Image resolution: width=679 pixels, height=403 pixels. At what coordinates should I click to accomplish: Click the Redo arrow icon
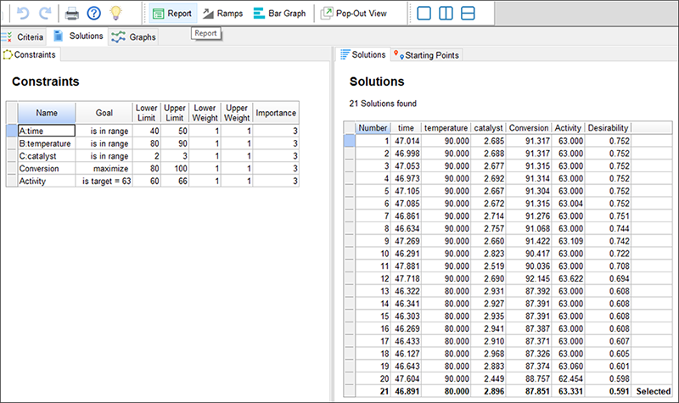pyautogui.click(x=45, y=14)
